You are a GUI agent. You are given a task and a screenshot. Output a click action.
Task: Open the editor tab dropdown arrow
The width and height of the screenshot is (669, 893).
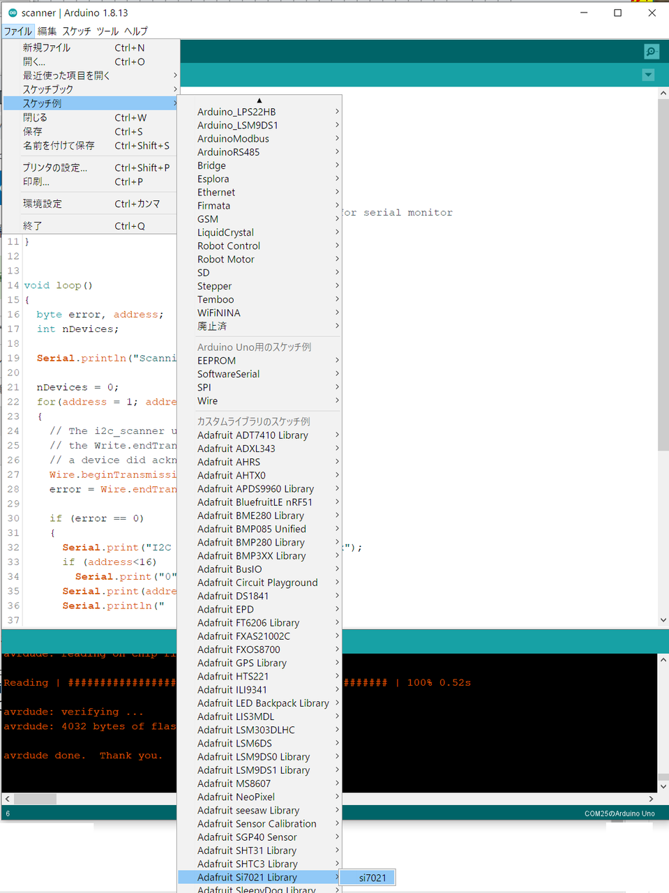648,75
